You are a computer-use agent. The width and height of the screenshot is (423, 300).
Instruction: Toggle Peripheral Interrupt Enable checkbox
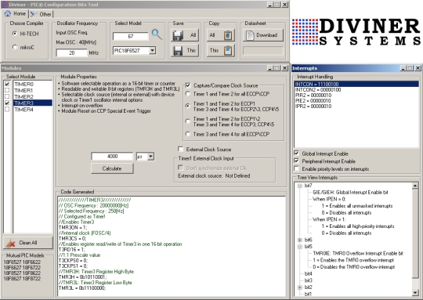pyautogui.click(x=296, y=161)
